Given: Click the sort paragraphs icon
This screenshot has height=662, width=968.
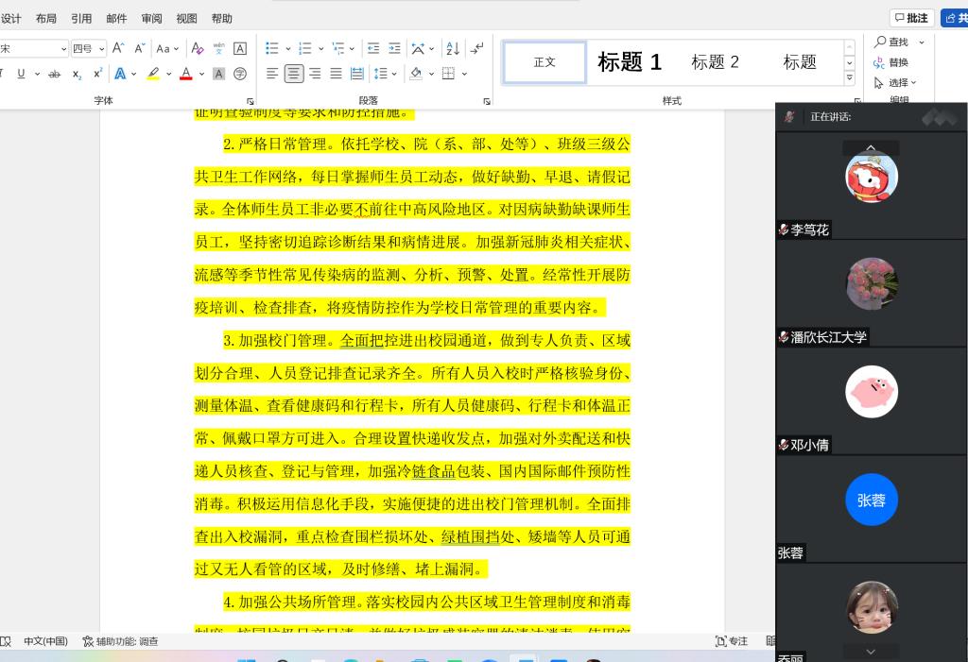Looking at the screenshot, I should pos(452,48).
